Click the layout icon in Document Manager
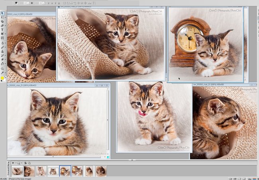This screenshot has width=259, height=180. point(19,163)
